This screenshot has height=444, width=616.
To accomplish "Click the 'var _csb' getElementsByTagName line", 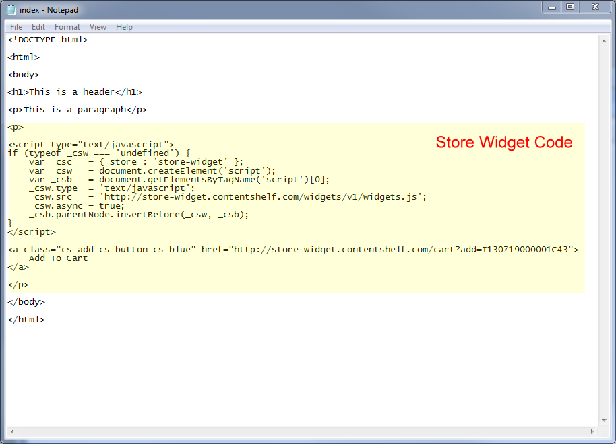I will click(179, 180).
